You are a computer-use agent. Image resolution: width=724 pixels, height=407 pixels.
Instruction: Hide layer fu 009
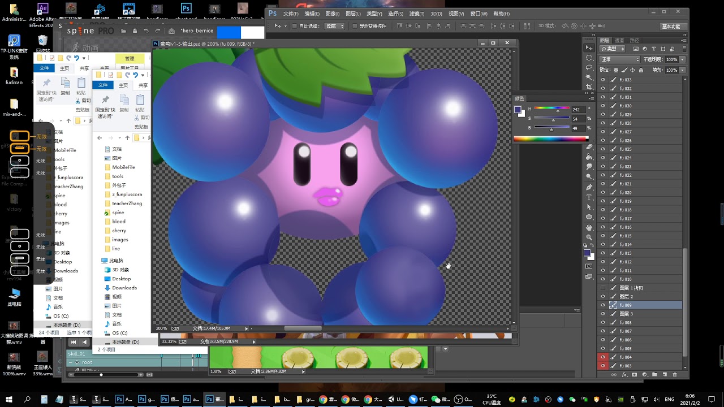pyautogui.click(x=602, y=305)
